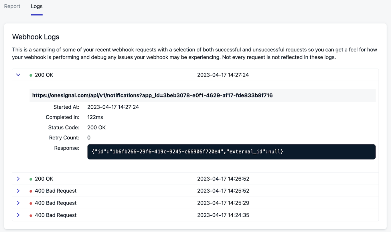Expand the 400 Bad Request 14:25:52 entry
Image resolution: width=391 pixels, height=232 pixels.
tap(18, 191)
